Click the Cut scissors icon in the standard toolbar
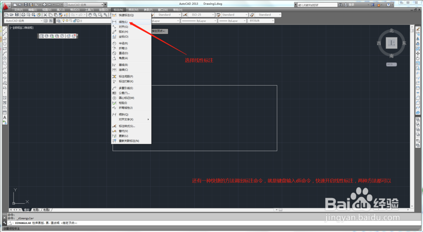Image resolution: width=423 pixels, height=232 pixels. pyautogui.click(x=45, y=15)
